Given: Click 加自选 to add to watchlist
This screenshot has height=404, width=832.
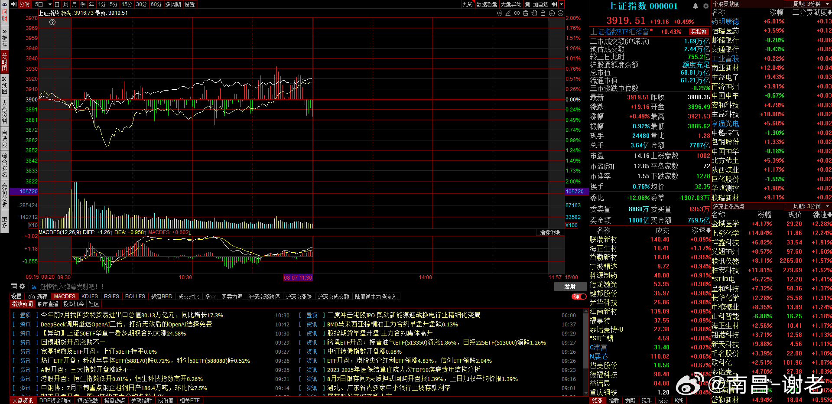Looking at the screenshot, I should click(541, 4).
